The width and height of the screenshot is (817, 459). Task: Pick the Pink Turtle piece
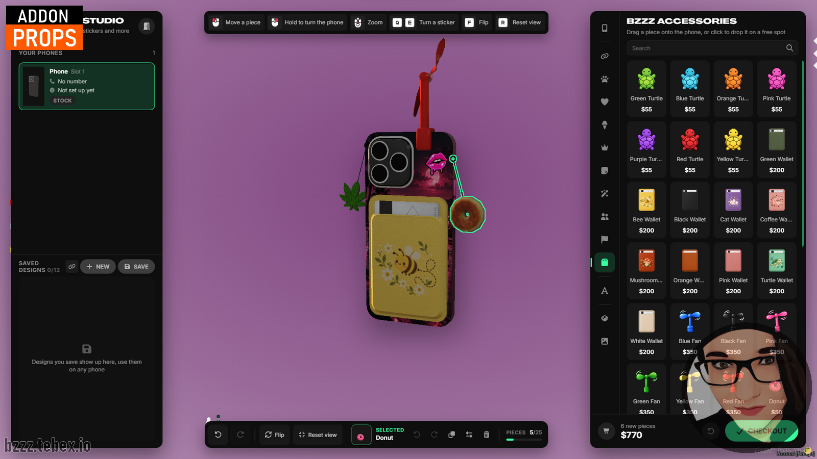(777, 89)
